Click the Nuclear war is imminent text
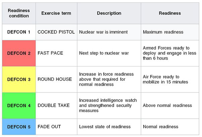This screenshot has height=137, width=202. [103, 32]
